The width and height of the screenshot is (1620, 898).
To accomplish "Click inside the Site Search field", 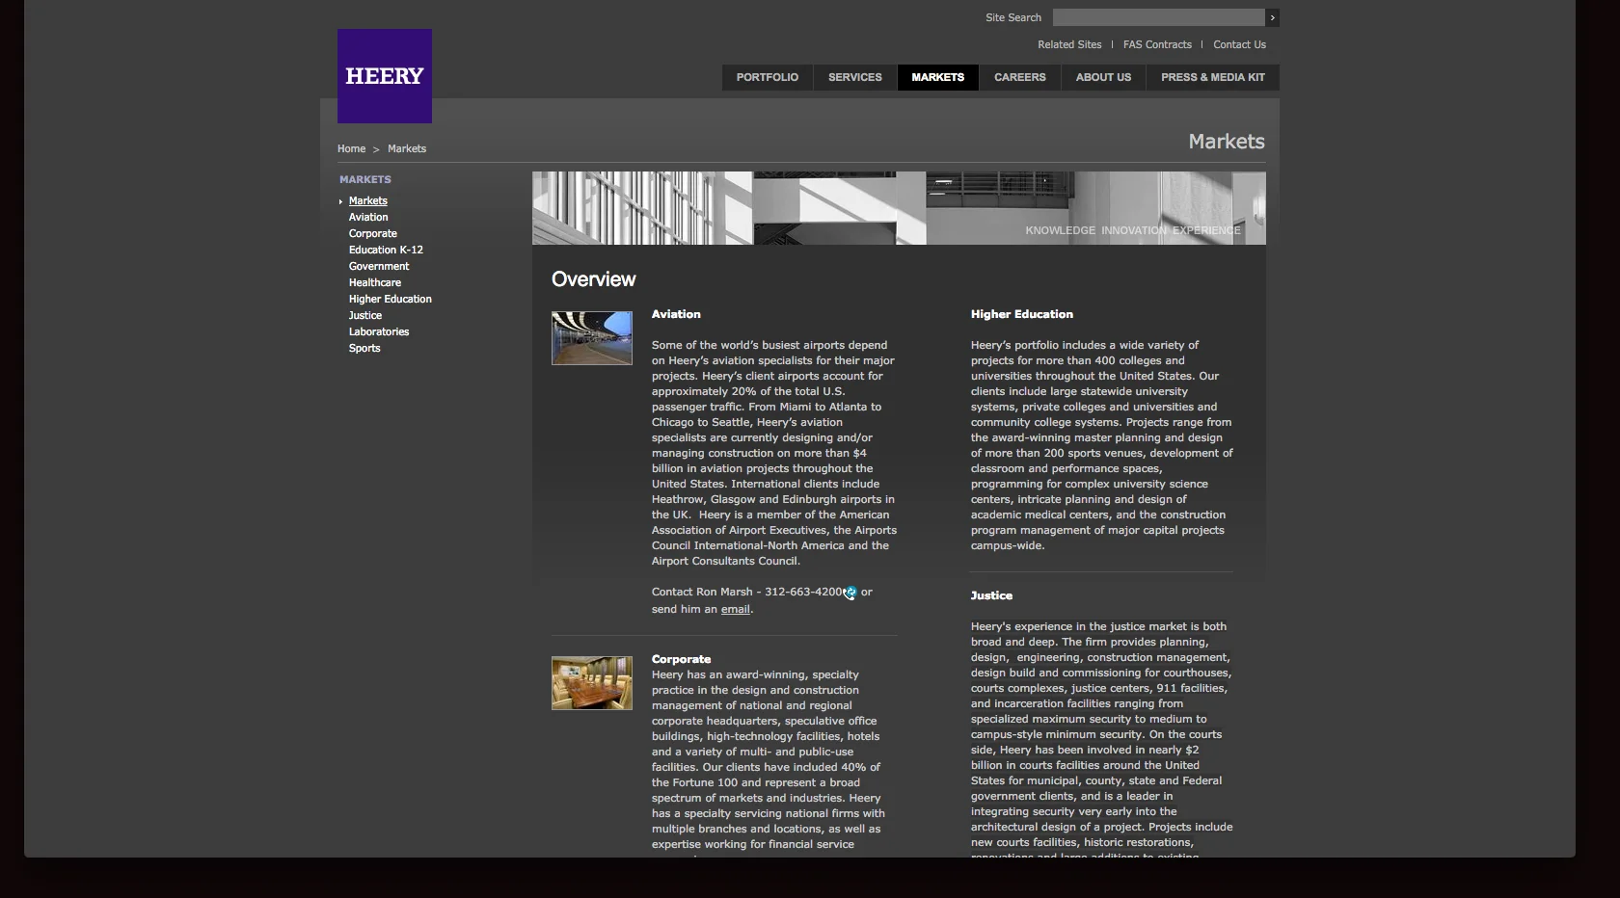I will click(1157, 17).
